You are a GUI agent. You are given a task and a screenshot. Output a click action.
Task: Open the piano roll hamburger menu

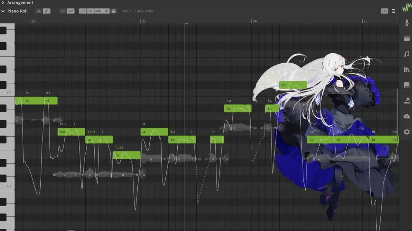pyautogui.click(x=393, y=11)
